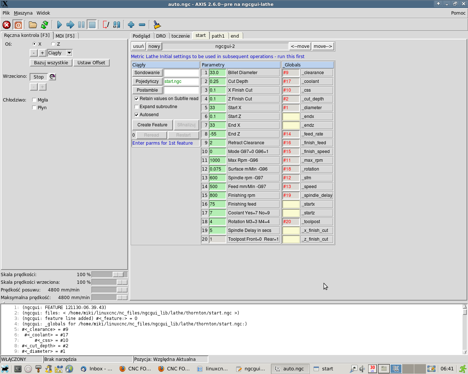Zoom out with minus icon
The image size is (468, 374).
click(x=142, y=25)
